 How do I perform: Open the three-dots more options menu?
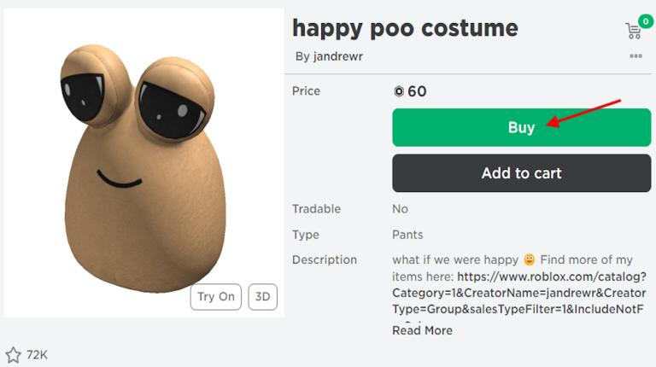635,56
